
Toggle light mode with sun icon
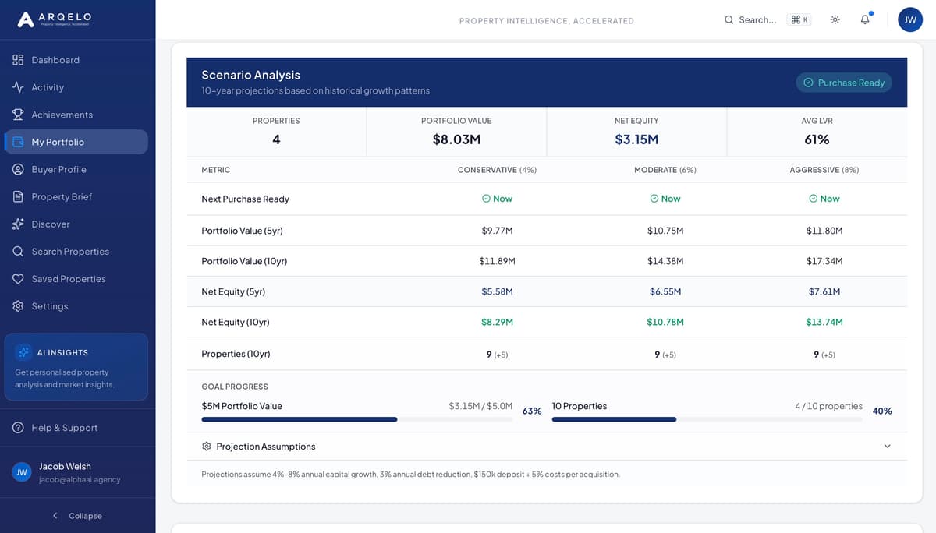[x=834, y=19]
